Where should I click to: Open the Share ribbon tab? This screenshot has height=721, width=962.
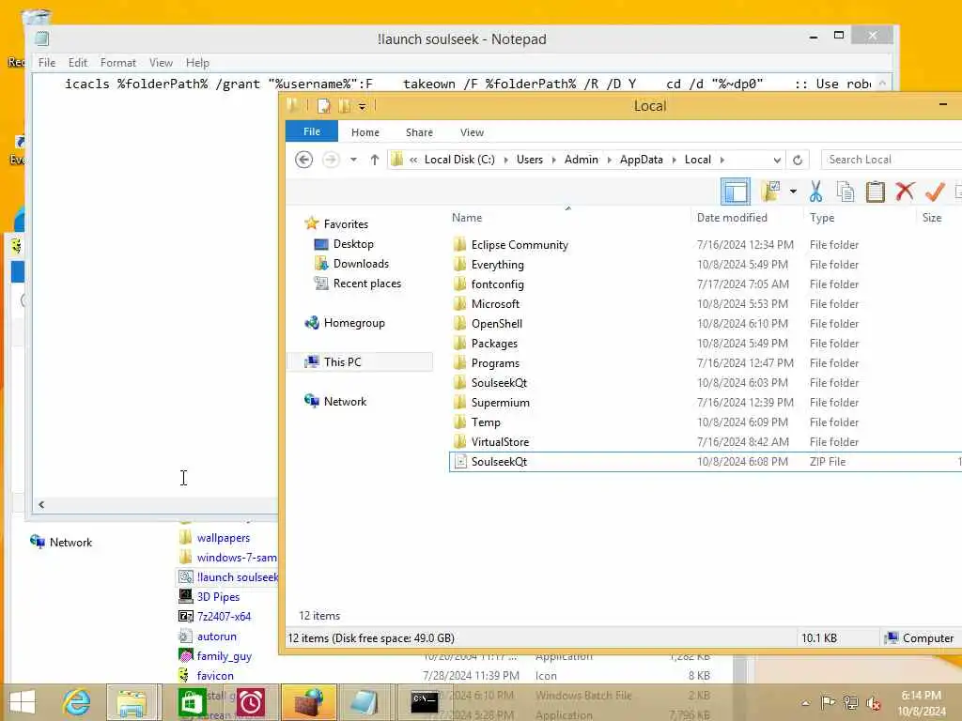click(419, 132)
